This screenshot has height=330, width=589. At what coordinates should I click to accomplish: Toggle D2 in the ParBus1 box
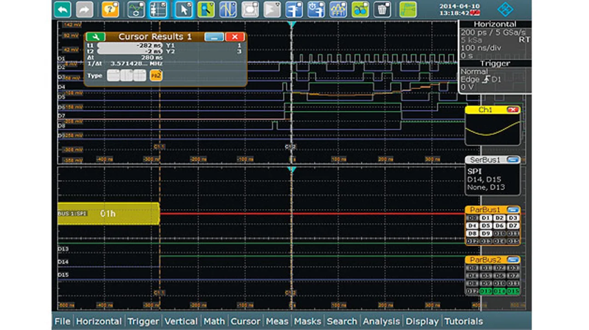499,218
